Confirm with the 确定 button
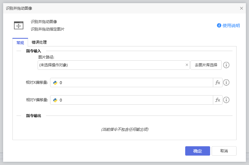 pos(197,151)
